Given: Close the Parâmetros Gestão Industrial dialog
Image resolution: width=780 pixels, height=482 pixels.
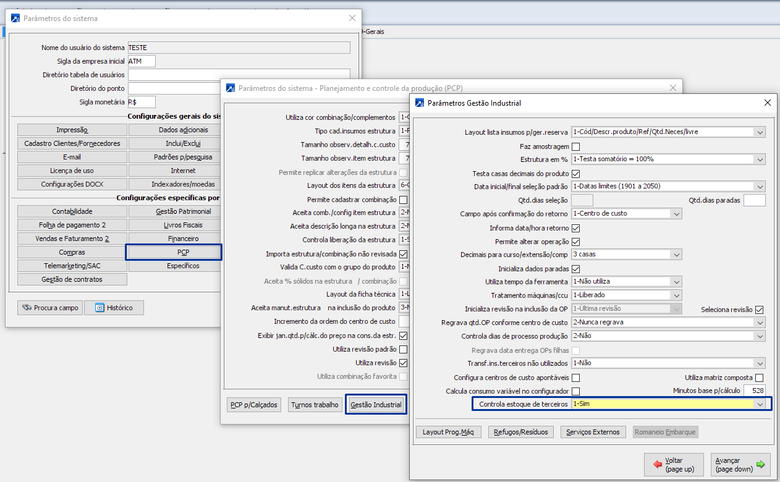Looking at the screenshot, I should point(768,103).
